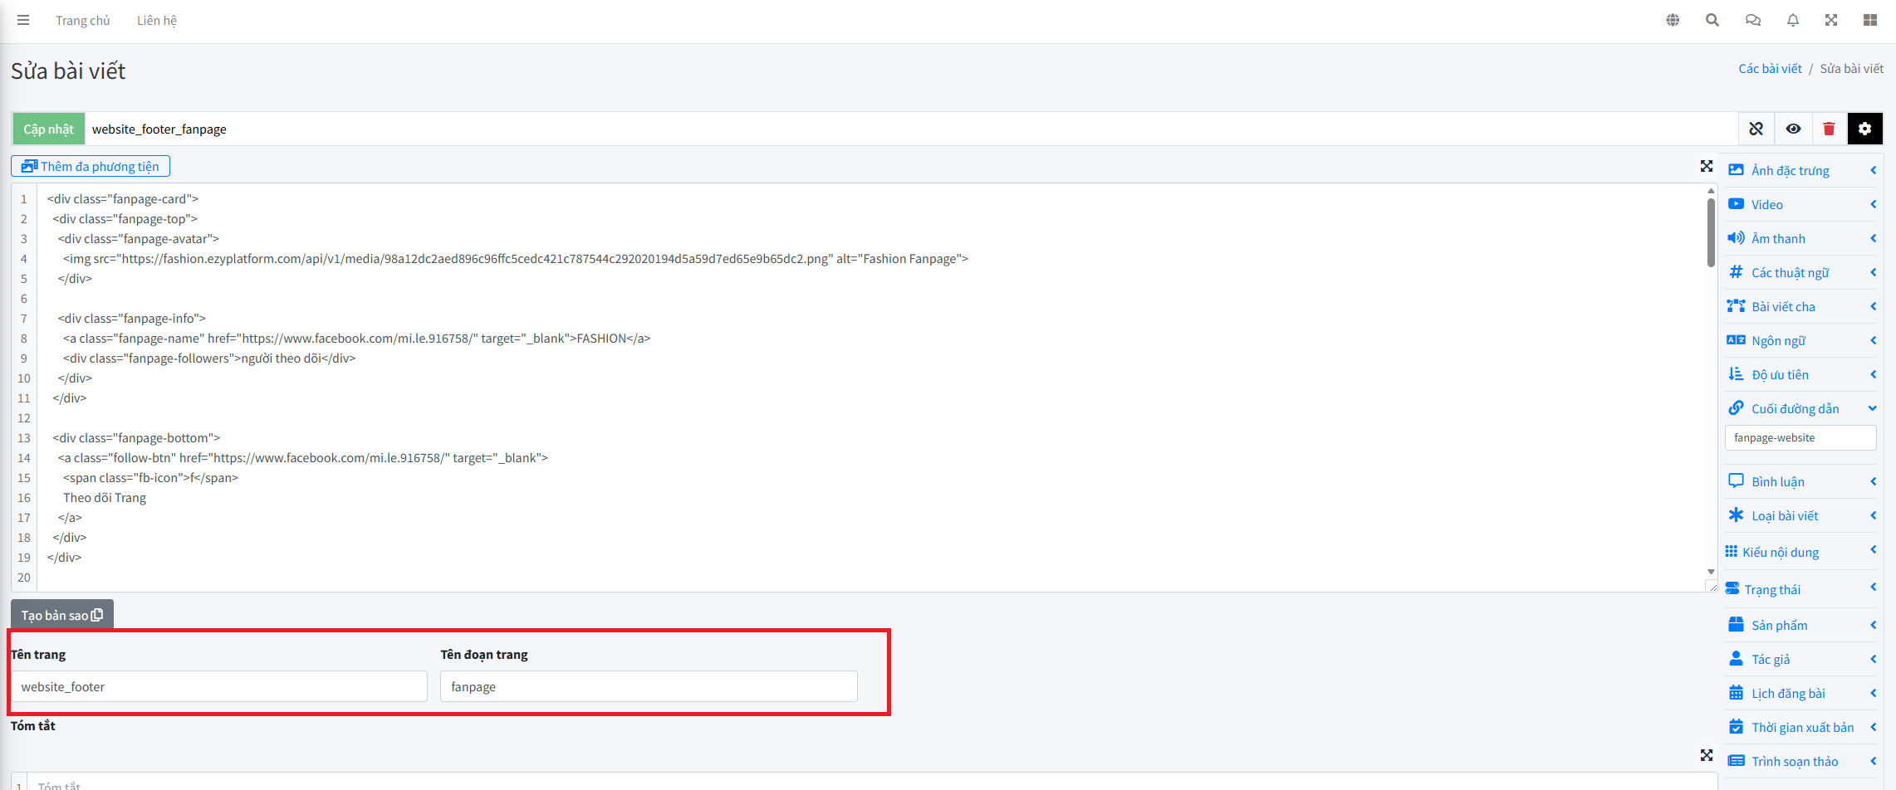The image size is (1896, 790).
Task: Click the red trash delete icon
Action: (x=1829, y=129)
